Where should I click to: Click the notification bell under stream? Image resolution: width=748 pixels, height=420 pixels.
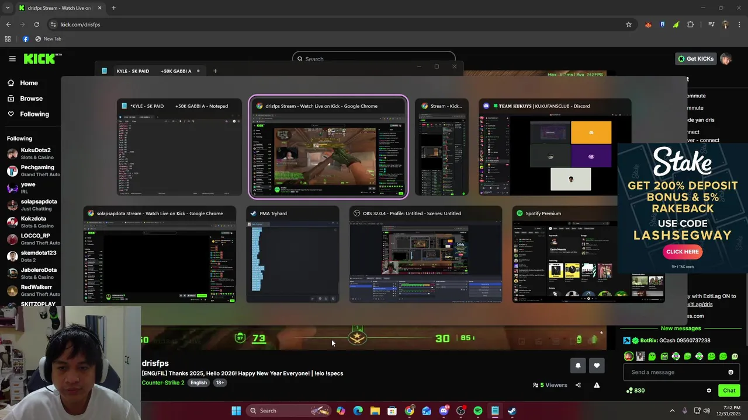[x=578, y=366]
